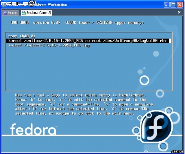The image size is (185, 154).
Task: Close the current tab with the X
Action: (x=179, y=12)
